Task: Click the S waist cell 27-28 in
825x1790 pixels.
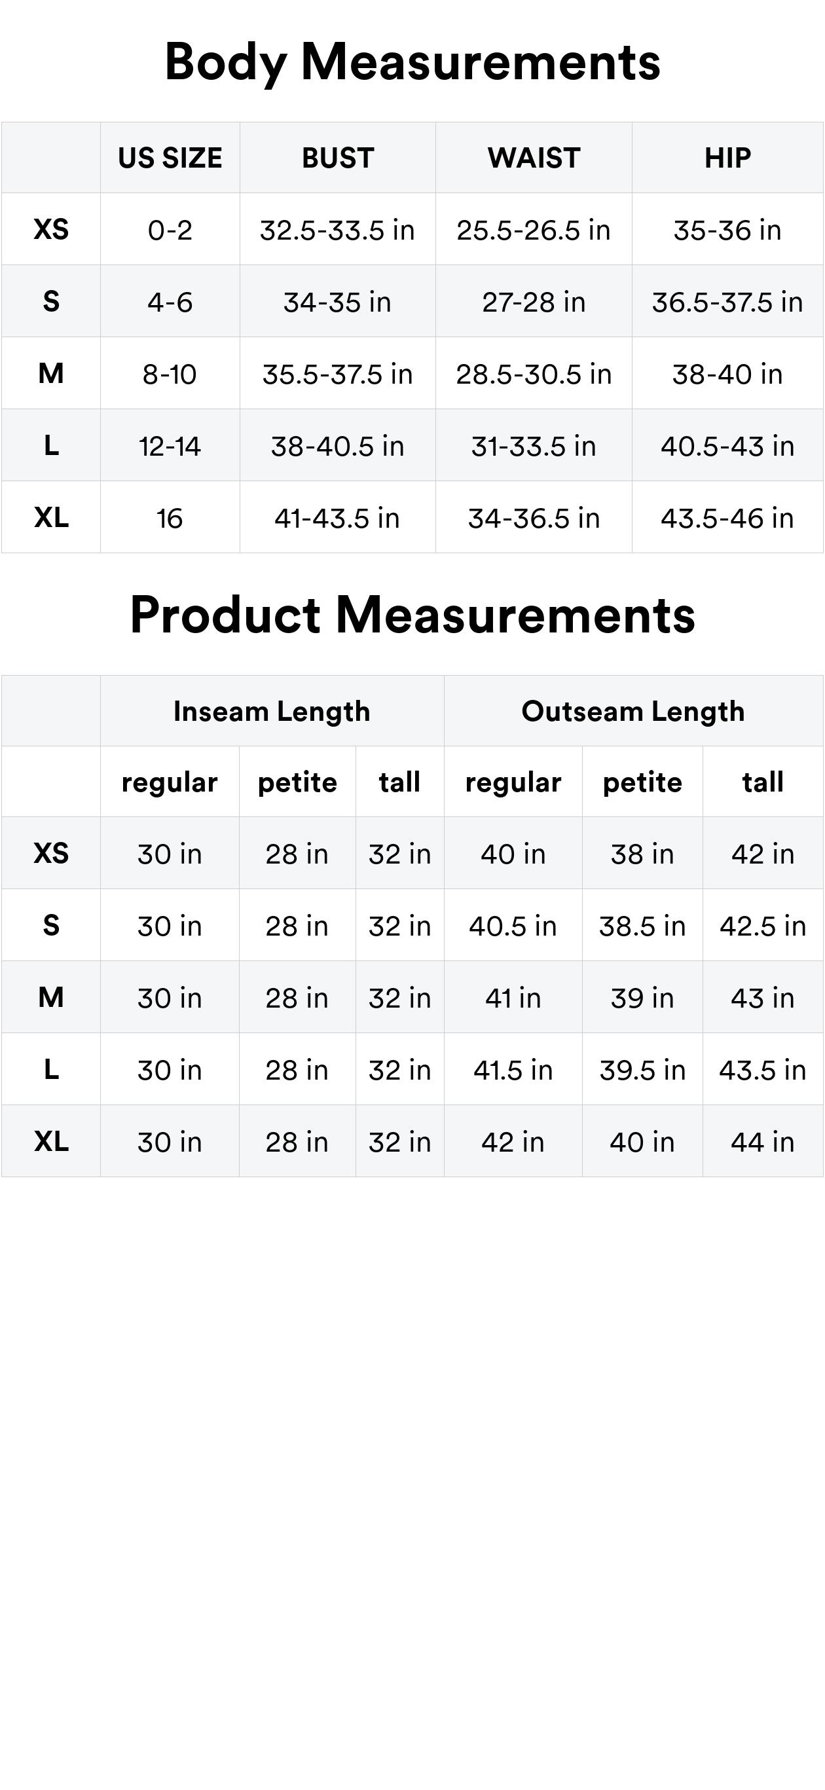Action: tap(534, 302)
